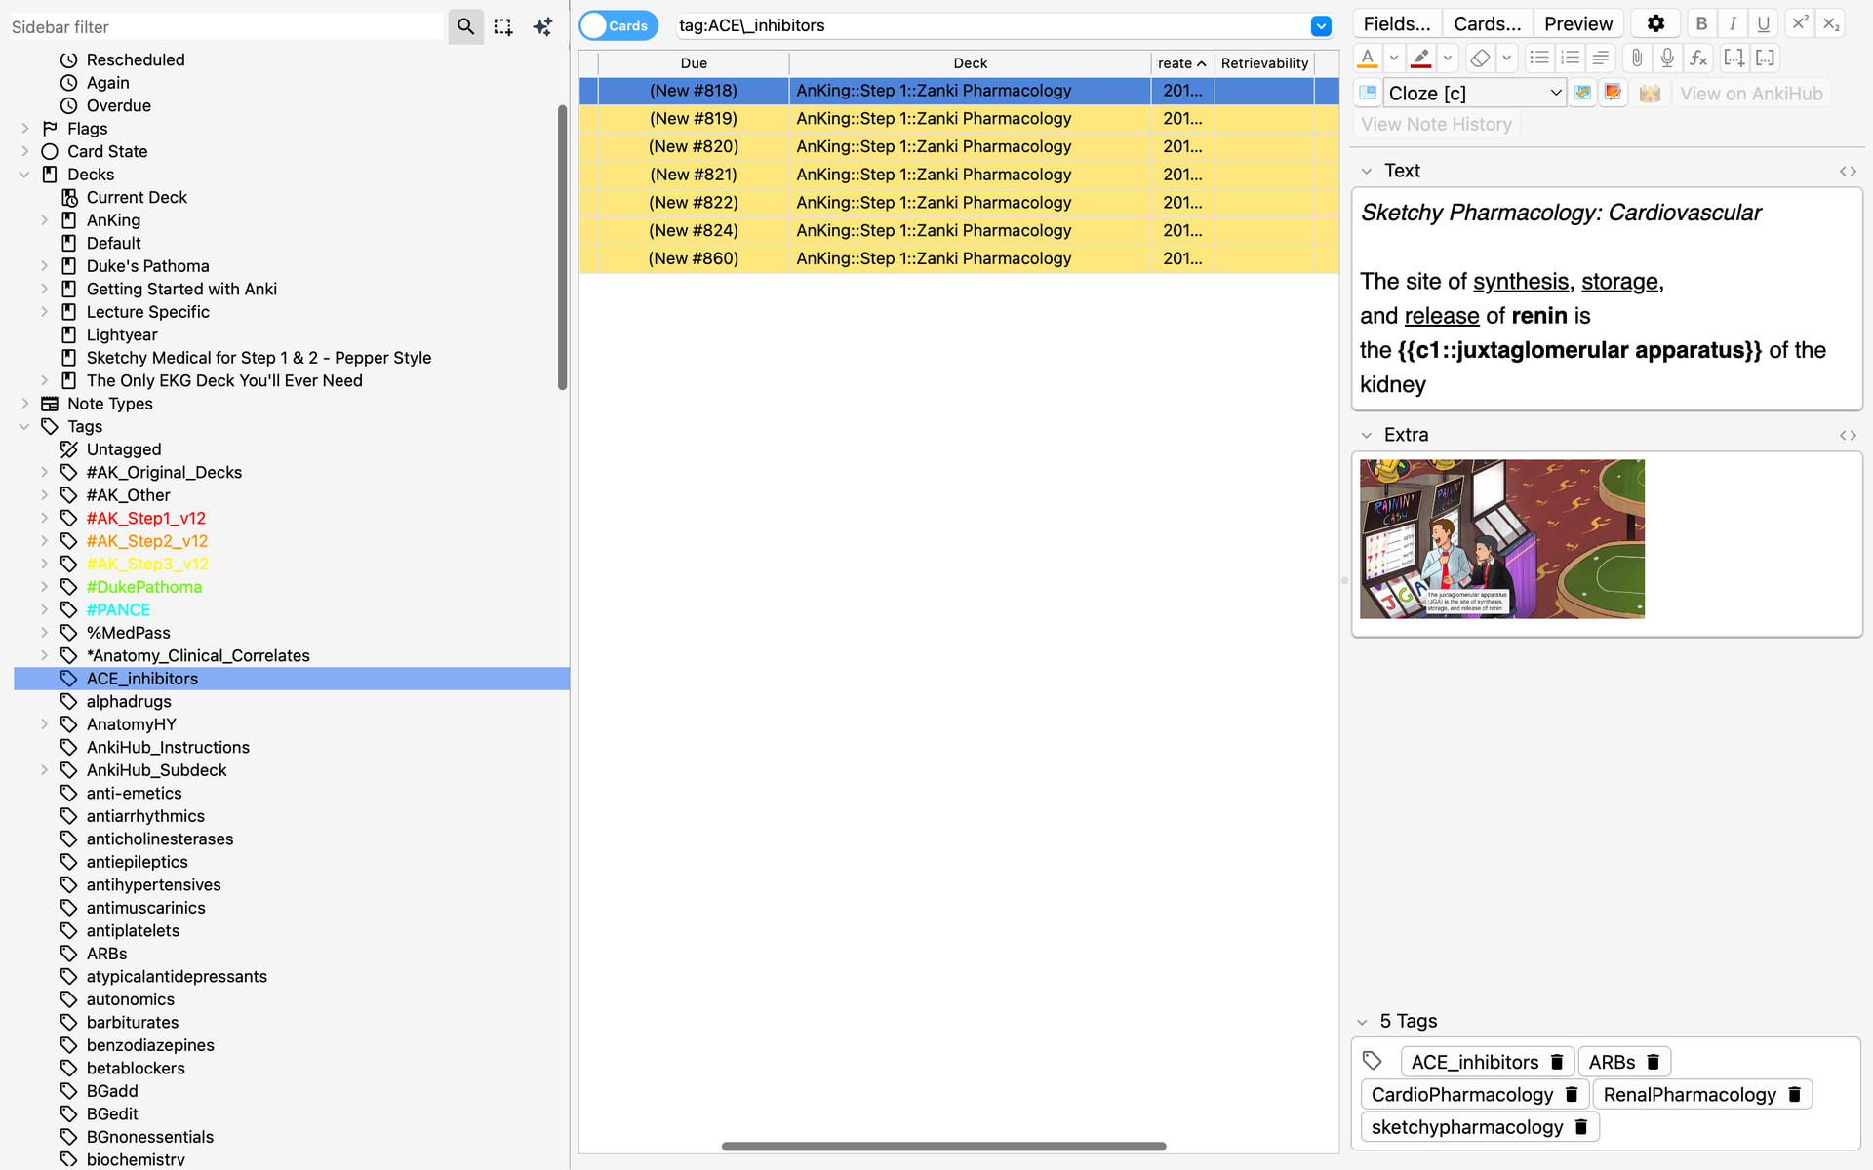Click the microphone record audio icon
The height and width of the screenshot is (1170, 1873).
tap(1667, 58)
